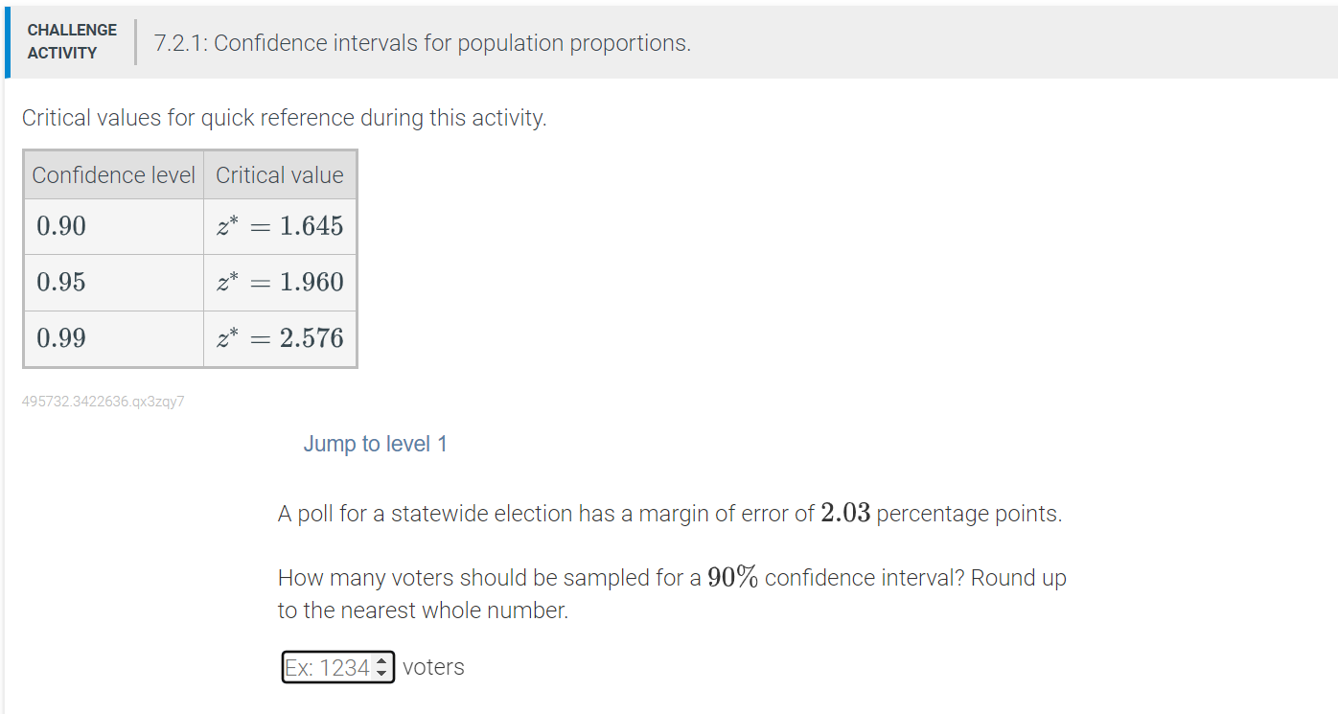Click the Critical value table header
Viewport: 1338px width, 714px height.
(279, 174)
